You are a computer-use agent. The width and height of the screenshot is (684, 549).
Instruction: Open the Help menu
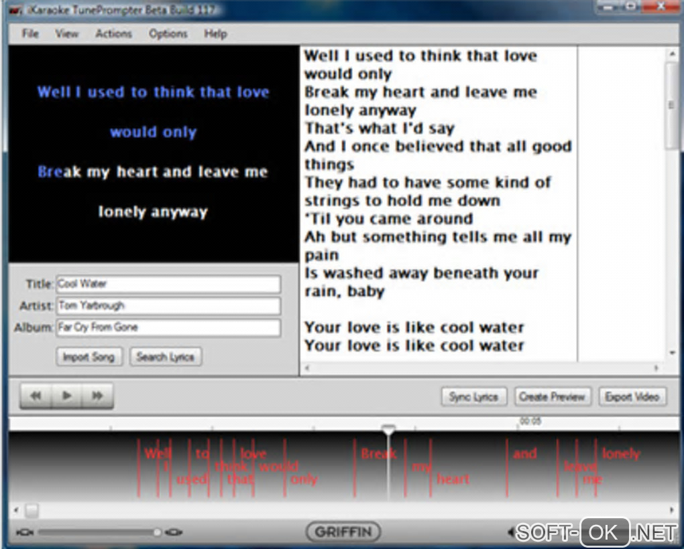click(215, 33)
